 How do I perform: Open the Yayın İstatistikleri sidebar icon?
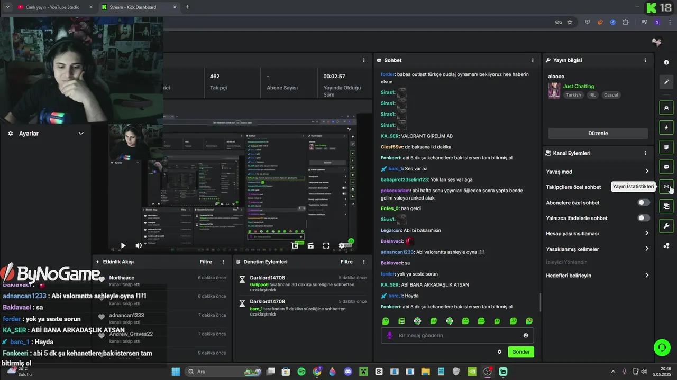click(x=666, y=186)
